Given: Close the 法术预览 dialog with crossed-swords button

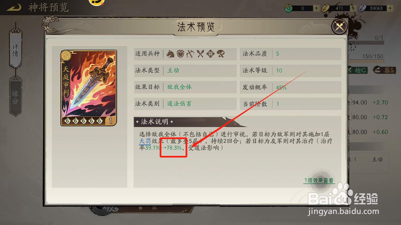Looking at the screenshot, I should pos(339,27).
